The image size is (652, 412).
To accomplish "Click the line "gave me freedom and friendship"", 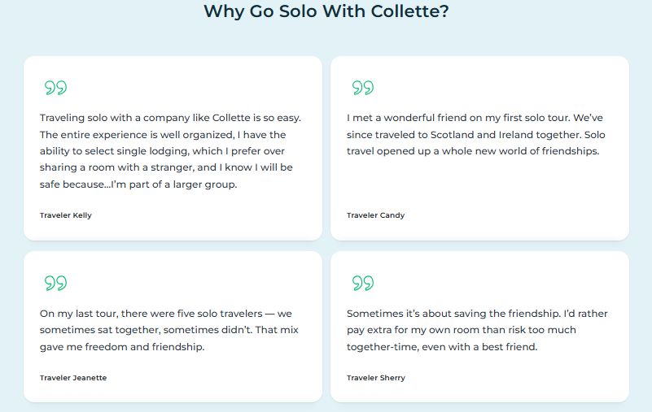I will click(122, 347).
